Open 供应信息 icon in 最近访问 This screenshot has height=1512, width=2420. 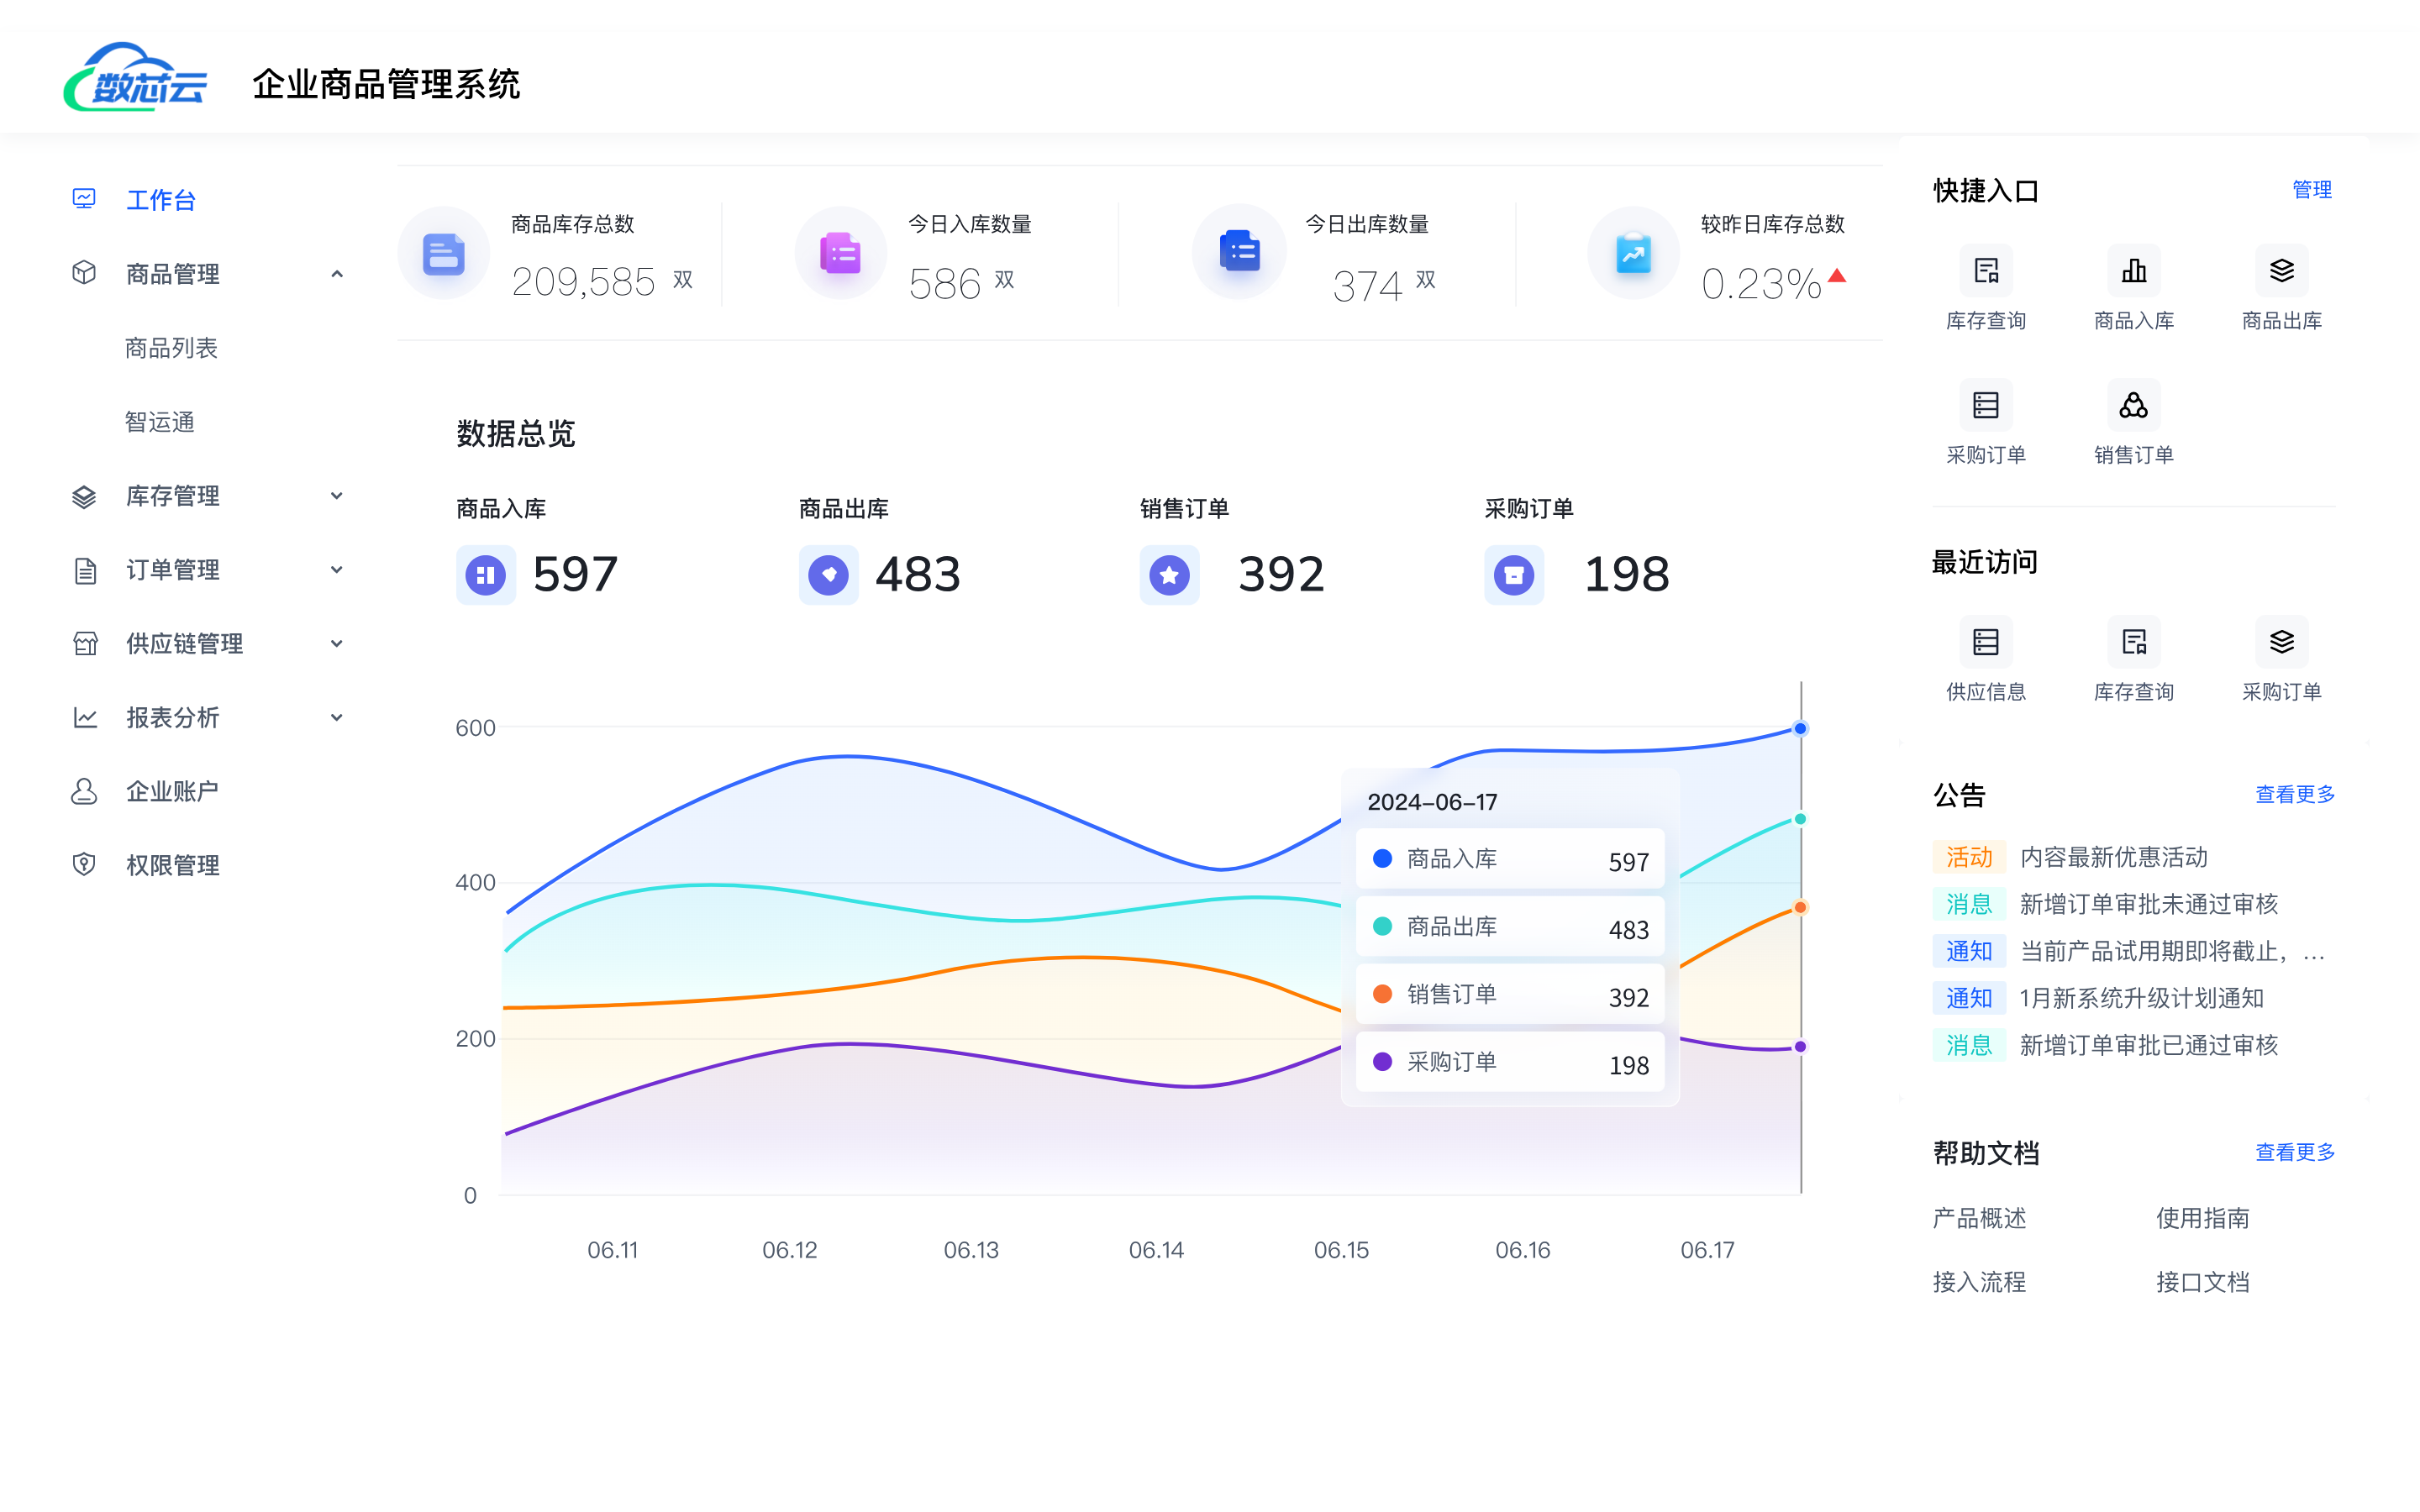1986,641
